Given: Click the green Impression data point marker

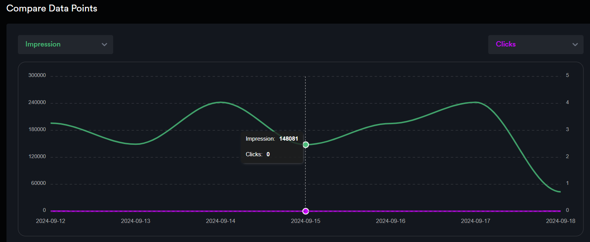Looking at the screenshot, I should point(306,145).
